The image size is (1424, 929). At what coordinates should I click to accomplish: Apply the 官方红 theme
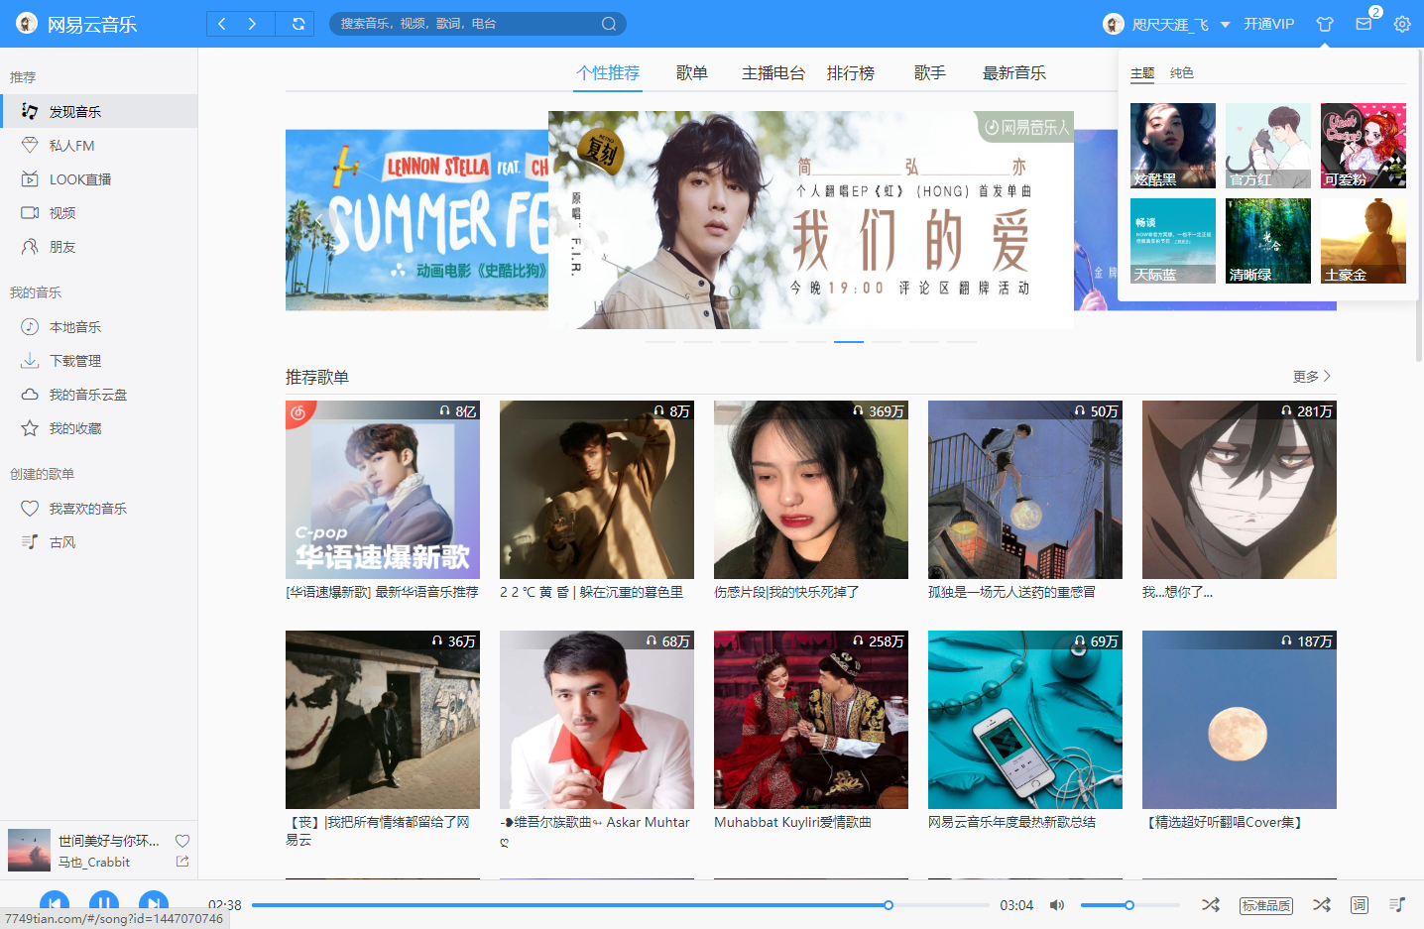(1268, 146)
